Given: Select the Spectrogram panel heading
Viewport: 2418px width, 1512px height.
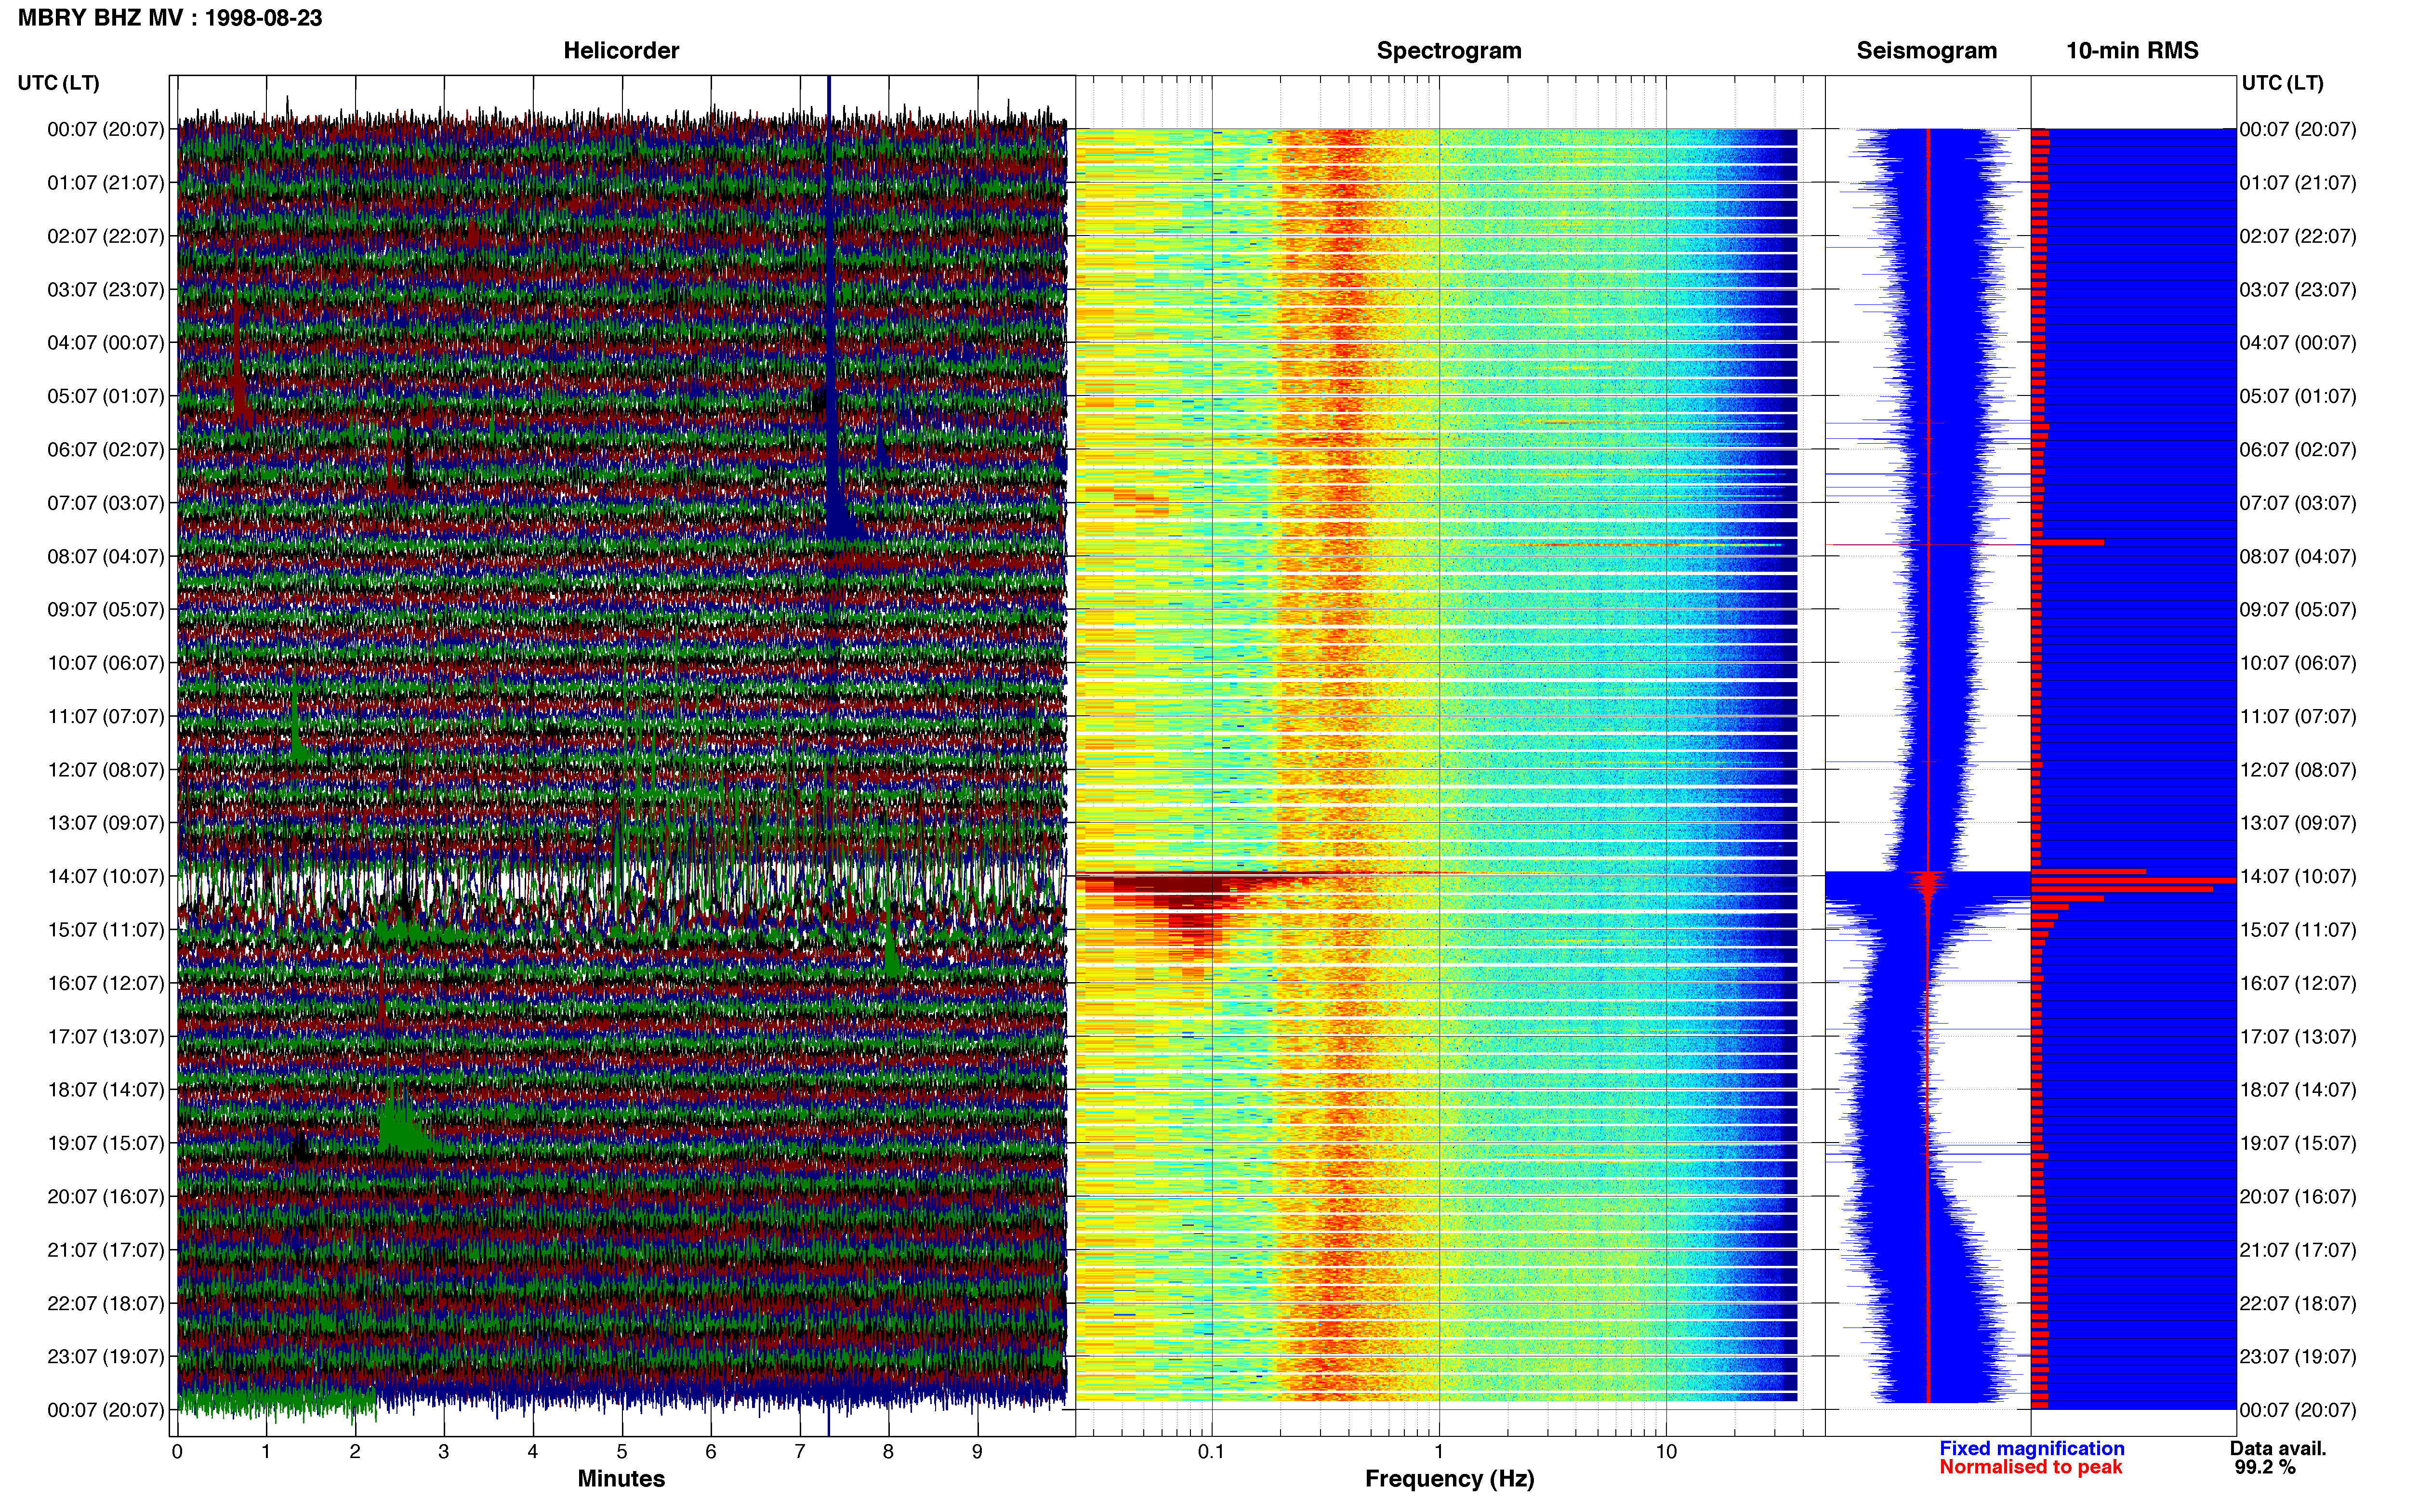Looking at the screenshot, I should pos(1449,51).
